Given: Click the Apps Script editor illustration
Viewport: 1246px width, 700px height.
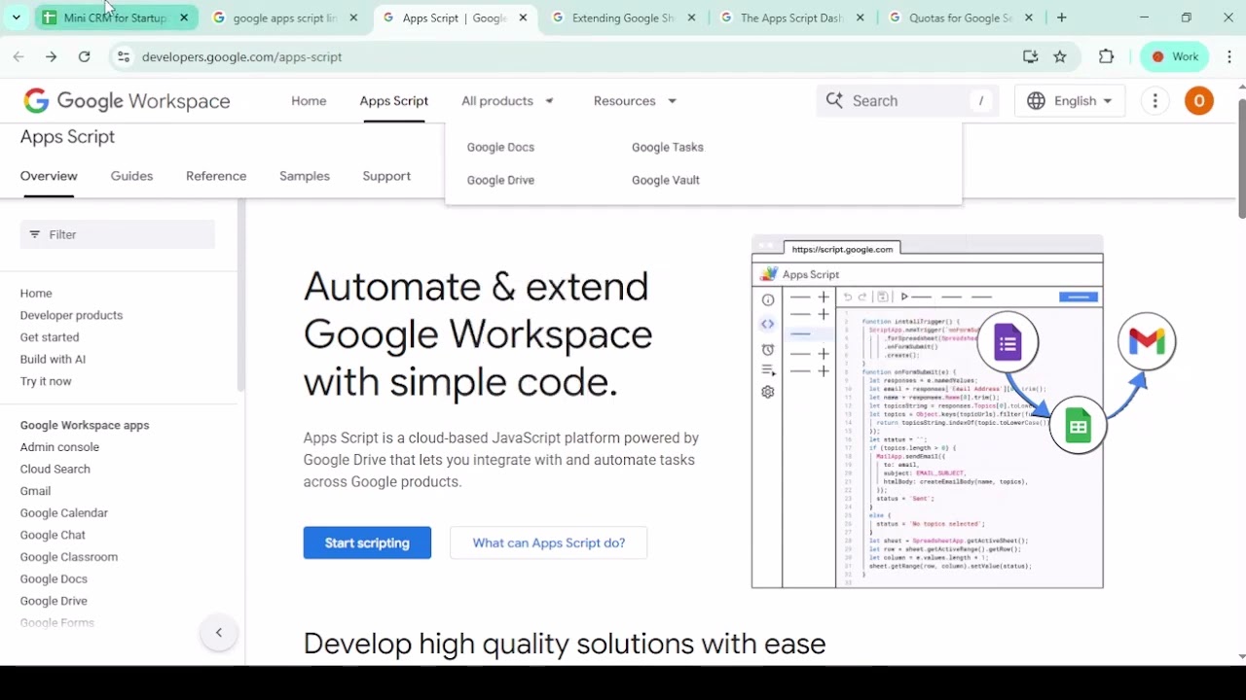Looking at the screenshot, I should (x=927, y=412).
